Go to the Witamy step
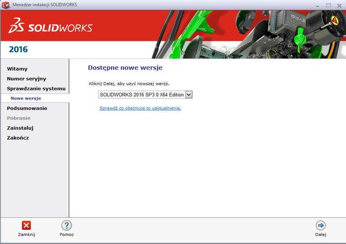This screenshot has height=244, width=346. tap(17, 69)
